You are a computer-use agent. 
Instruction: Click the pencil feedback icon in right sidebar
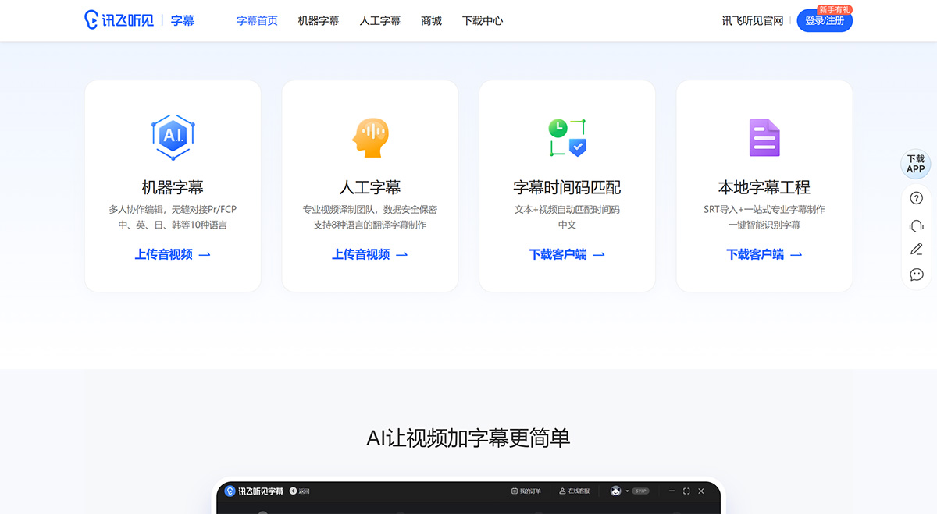click(x=916, y=250)
